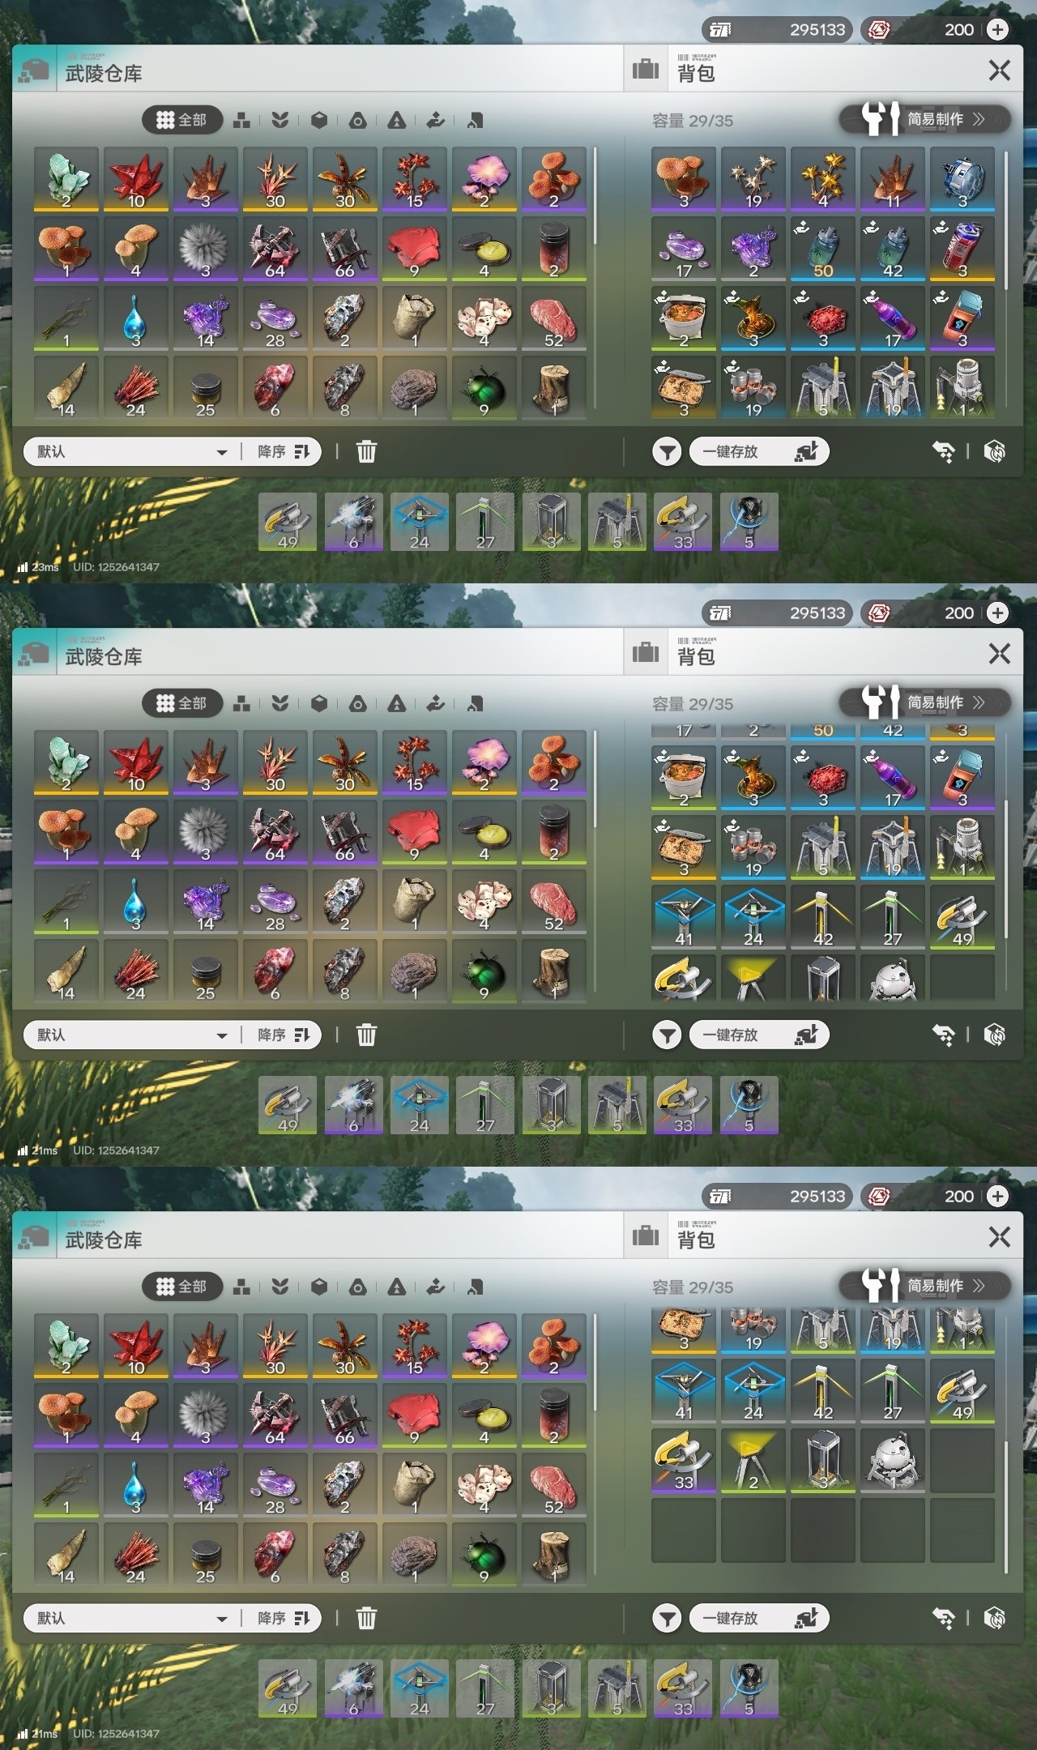This screenshot has width=1037, height=1750.
Task: Click the spotlight tripod item showing count 2
Action: tap(753, 1461)
